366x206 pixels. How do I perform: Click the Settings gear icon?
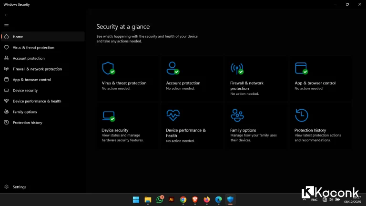(x=7, y=187)
